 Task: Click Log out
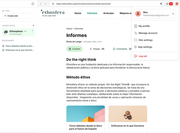143,56
